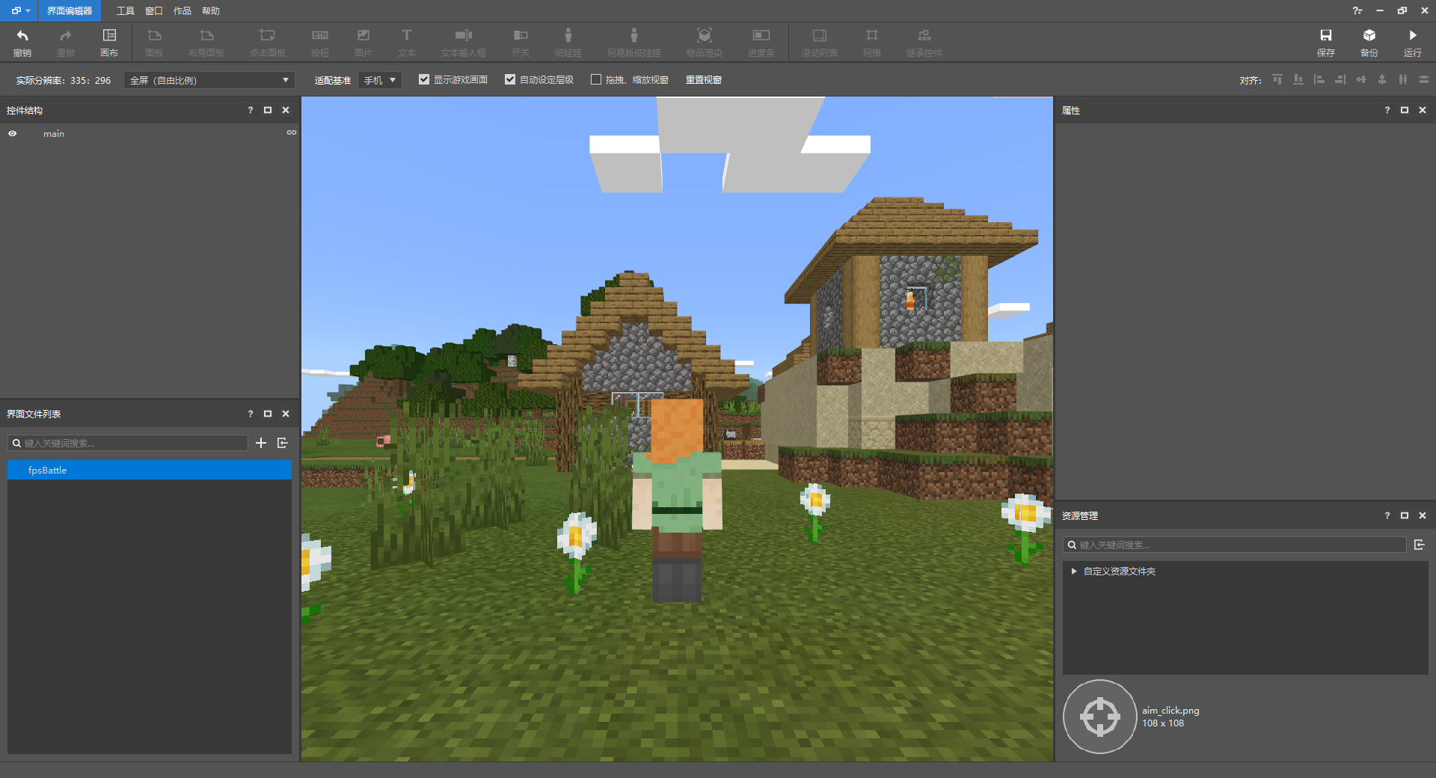Add a Button (按钮) control
Screen dimensions: 1436x778
coord(320,43)
